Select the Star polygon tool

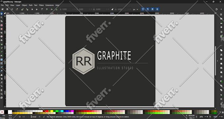click(1, 33)
